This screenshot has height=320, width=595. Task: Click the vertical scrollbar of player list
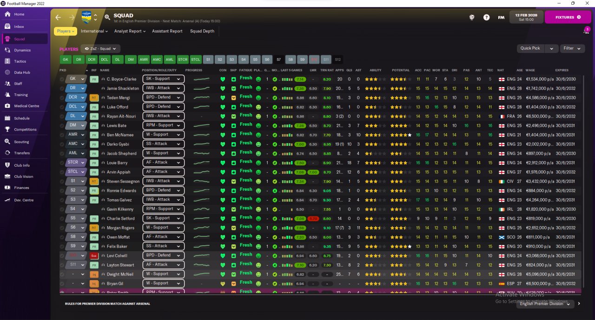point(584,181)
